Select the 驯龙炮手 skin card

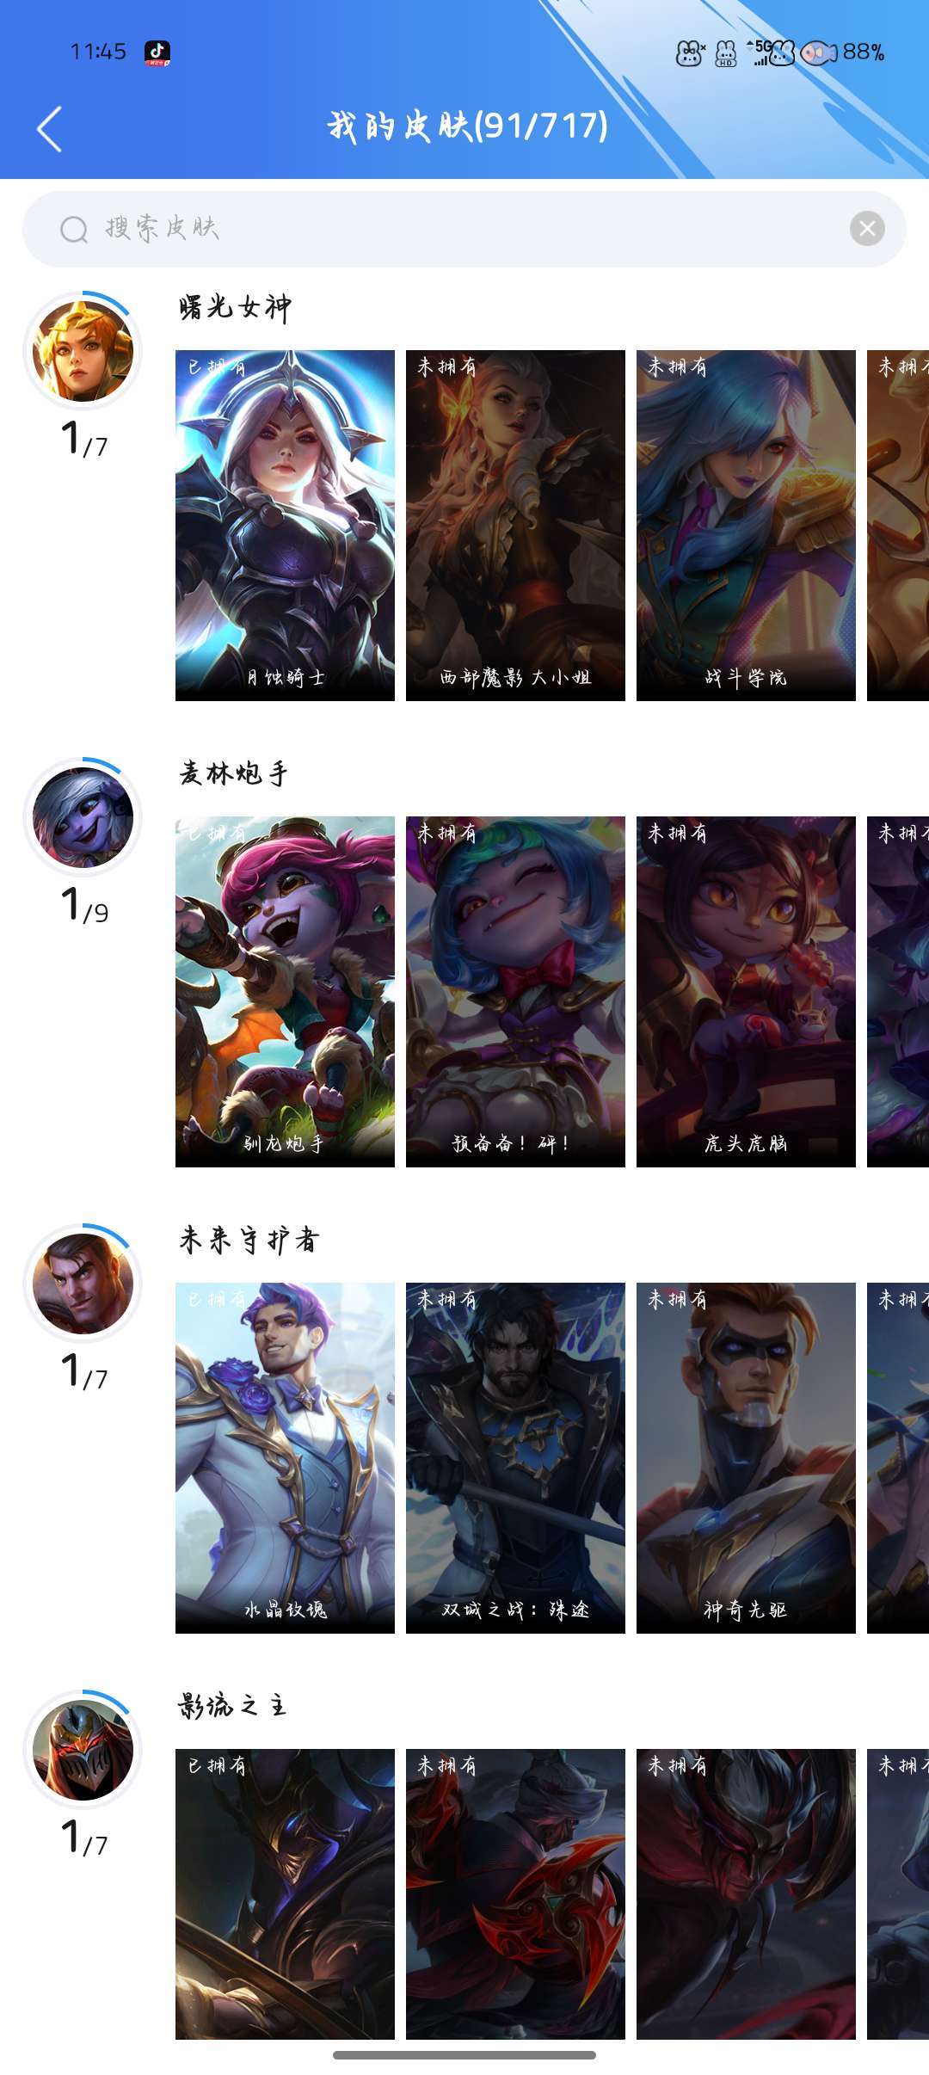click(x=285, y=992)
